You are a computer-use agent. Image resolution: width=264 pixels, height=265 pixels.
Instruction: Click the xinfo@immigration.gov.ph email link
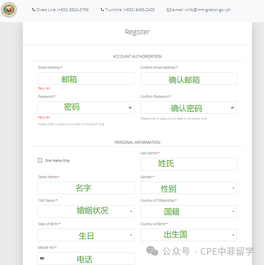(207, 10)
